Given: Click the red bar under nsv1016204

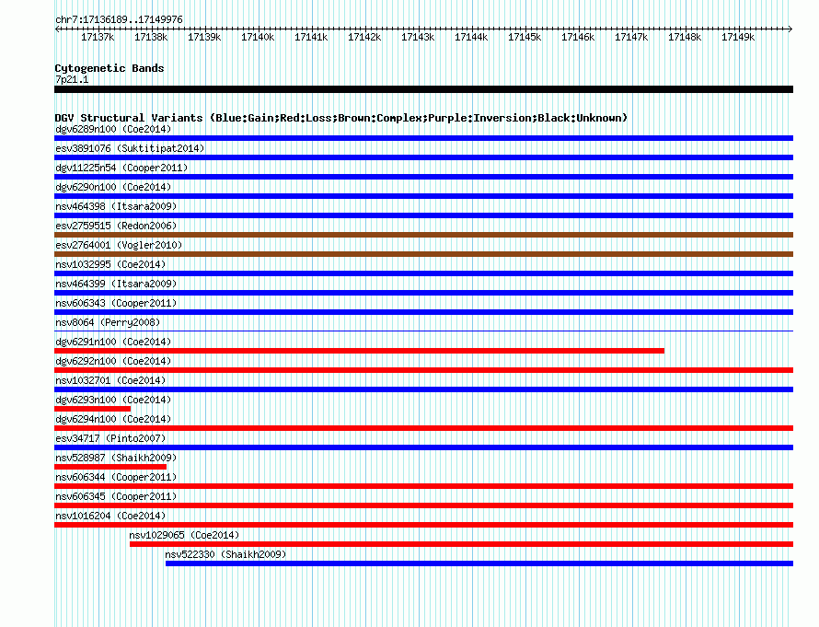Looking at the screenshot, I should click(423, 525).
